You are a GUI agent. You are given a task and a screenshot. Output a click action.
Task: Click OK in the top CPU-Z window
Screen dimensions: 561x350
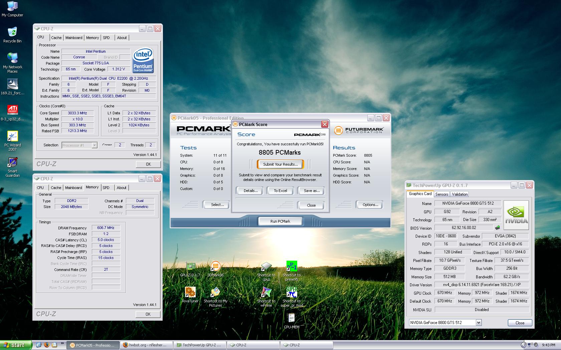pyautogui.click(x=148, y=164)
